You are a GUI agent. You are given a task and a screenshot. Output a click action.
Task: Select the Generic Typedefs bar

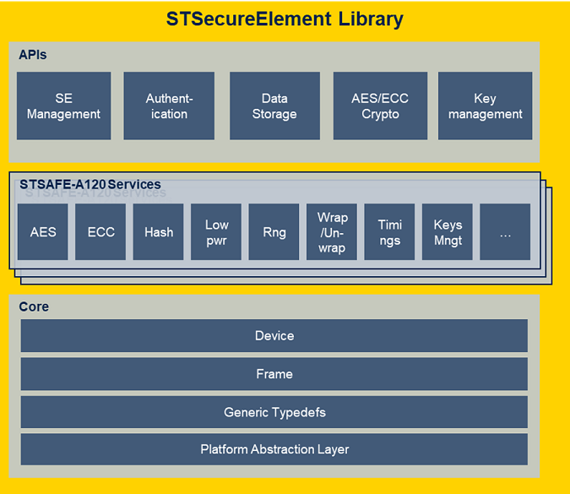coord(274,412)
